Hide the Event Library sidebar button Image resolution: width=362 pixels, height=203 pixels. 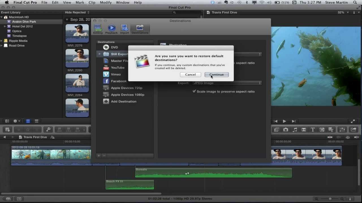pos(7,121)
